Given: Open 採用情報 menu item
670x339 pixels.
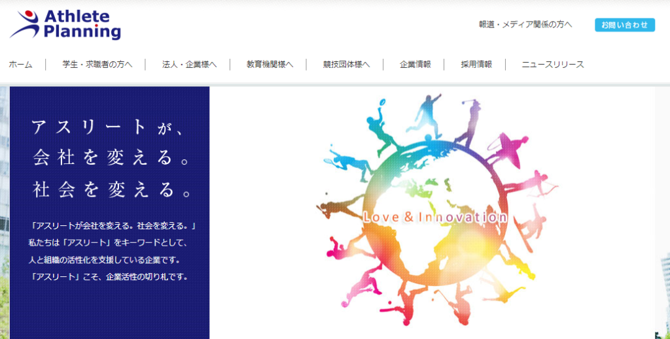Looking at the screenshot, I should tap(476, 65).
